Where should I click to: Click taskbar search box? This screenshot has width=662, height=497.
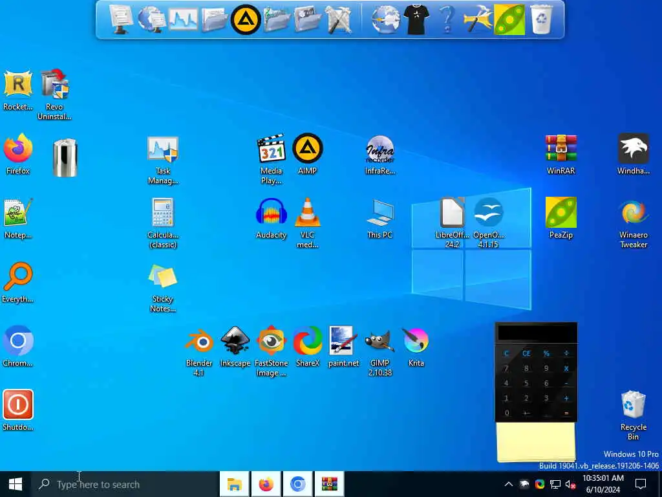point(125,484)
